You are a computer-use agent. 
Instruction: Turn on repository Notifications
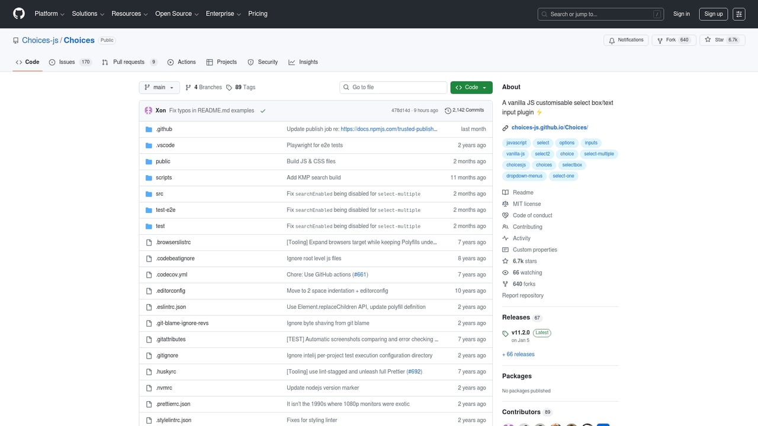pyautogui.click(x=625, y=40)
